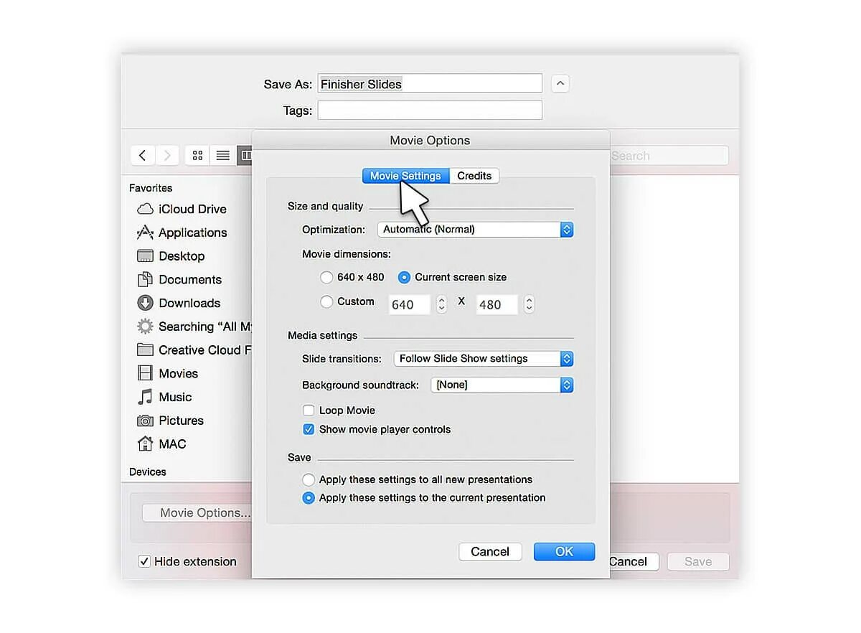
Task: Click the Movie Options... button
Action: click(197, 512)
